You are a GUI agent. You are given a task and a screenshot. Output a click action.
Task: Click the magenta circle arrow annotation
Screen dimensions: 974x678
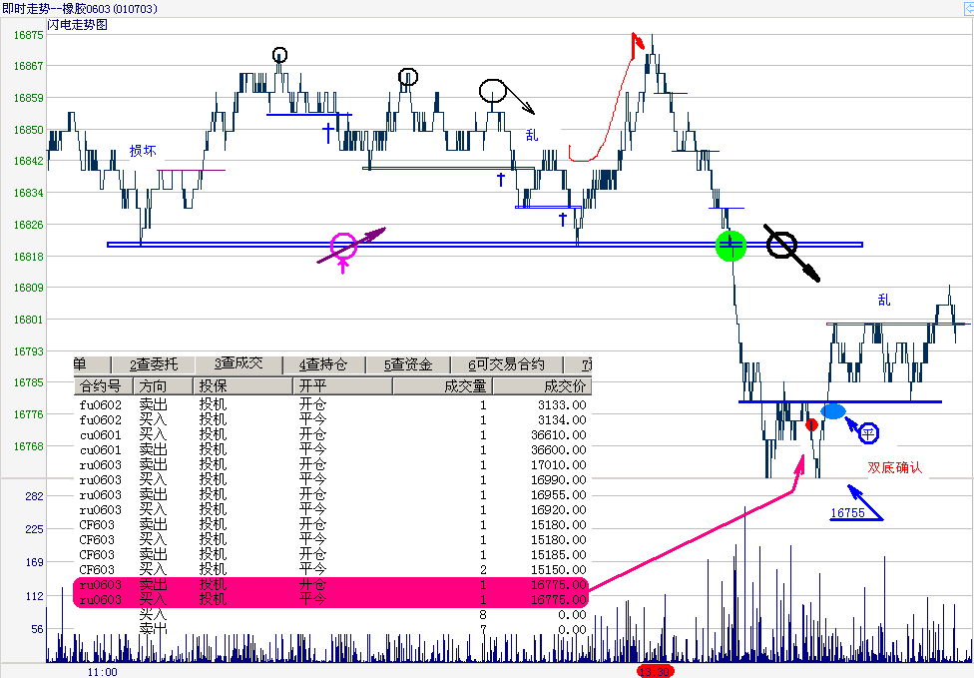pos(343,246)
